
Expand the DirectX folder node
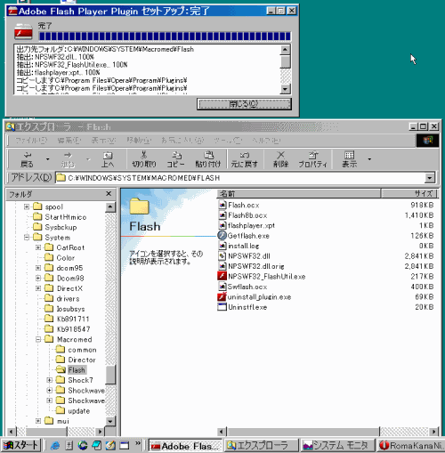tap(38, 288)
